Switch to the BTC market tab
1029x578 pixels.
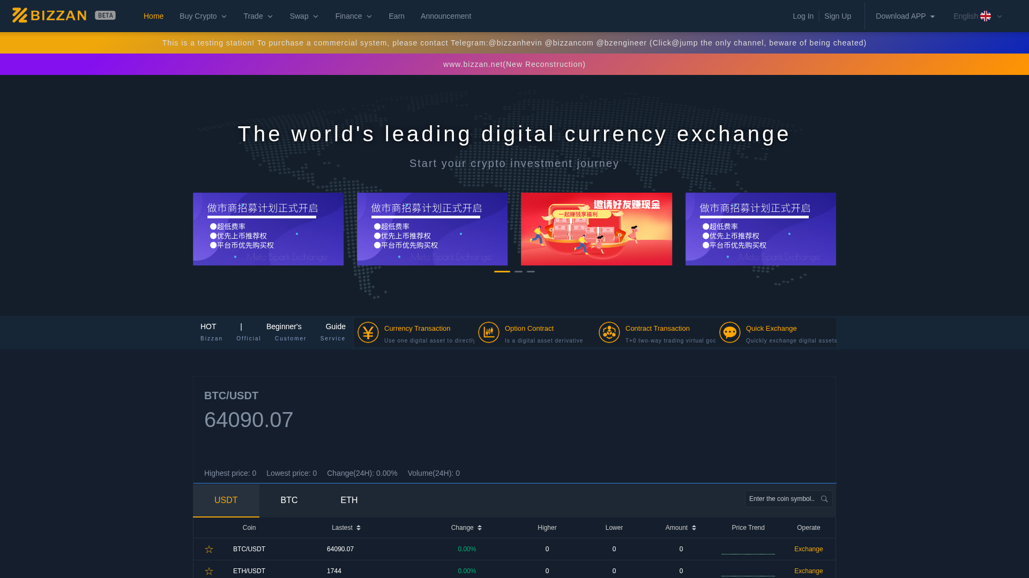point(289,500)
